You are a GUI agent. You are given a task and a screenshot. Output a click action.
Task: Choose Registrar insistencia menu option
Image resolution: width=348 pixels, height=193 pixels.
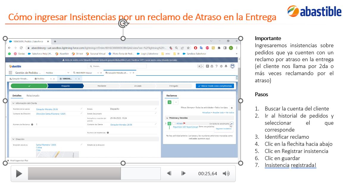tap(224, 129)
